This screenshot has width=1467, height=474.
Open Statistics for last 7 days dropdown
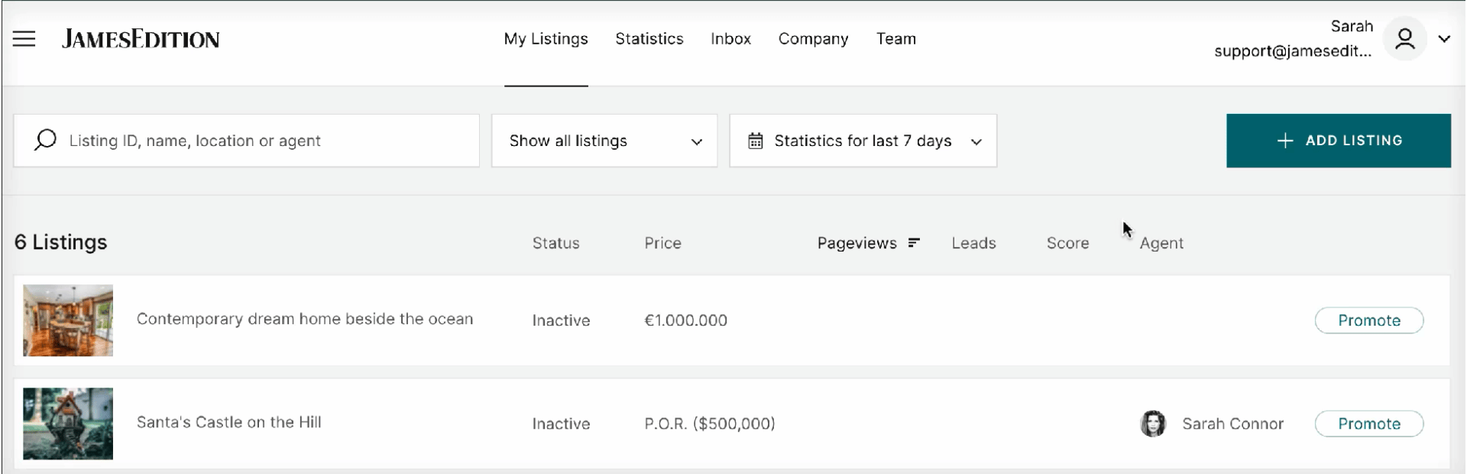[863, 141]
